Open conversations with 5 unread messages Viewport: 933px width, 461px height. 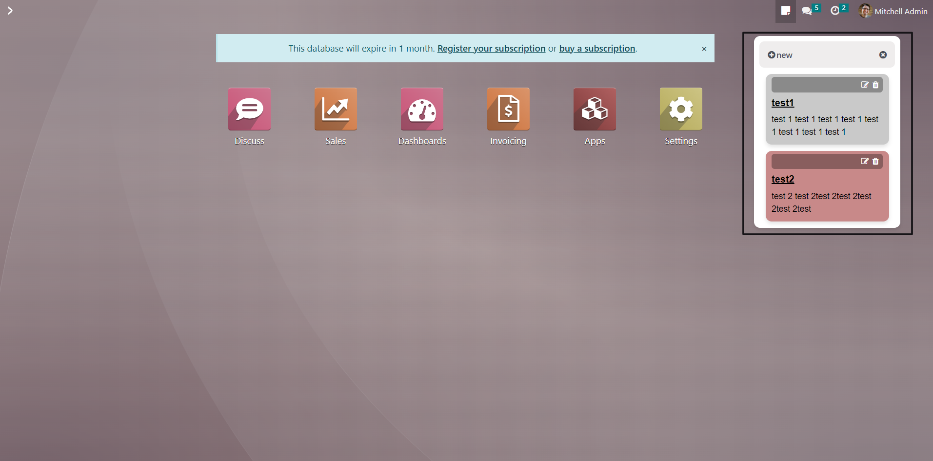point(811,10)
